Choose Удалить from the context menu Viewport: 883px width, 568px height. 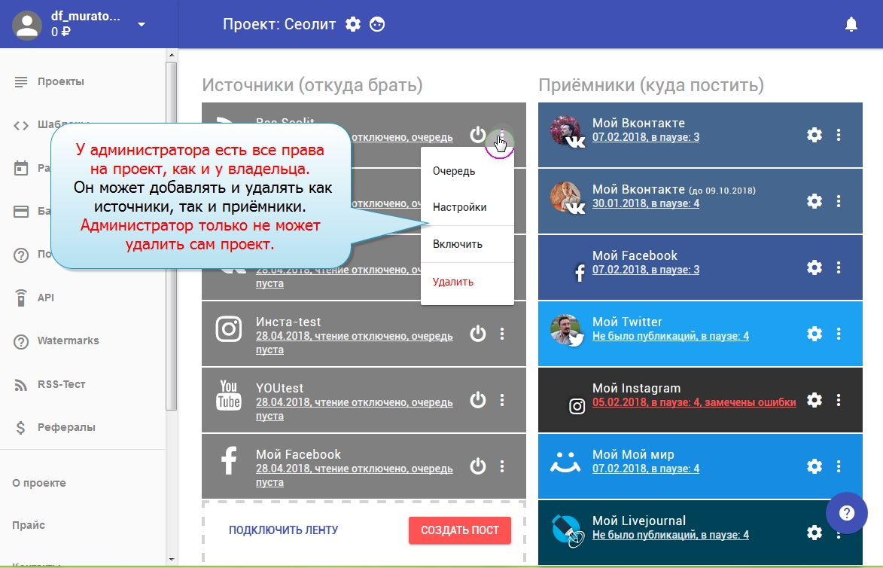453,282
